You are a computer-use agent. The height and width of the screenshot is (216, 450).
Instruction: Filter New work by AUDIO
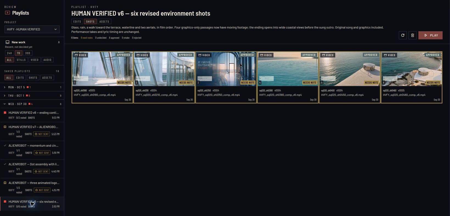pyautogui.click(x=47, y=60)
